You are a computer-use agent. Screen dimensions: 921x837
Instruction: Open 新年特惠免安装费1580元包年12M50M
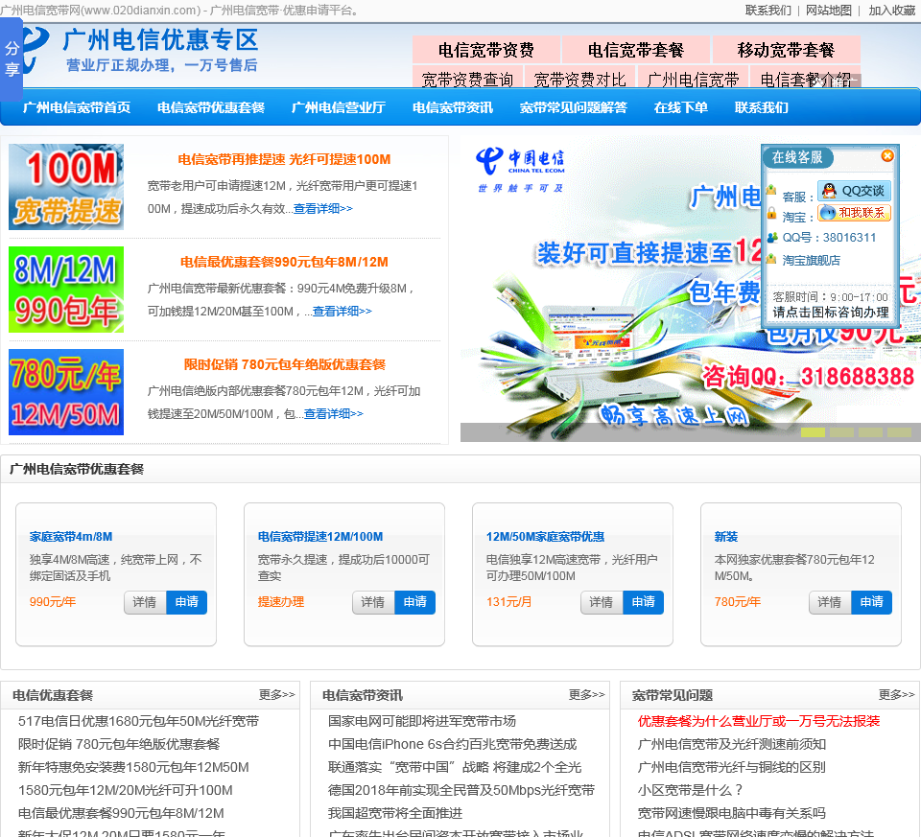pyautogui.click(x=133, y=767)
